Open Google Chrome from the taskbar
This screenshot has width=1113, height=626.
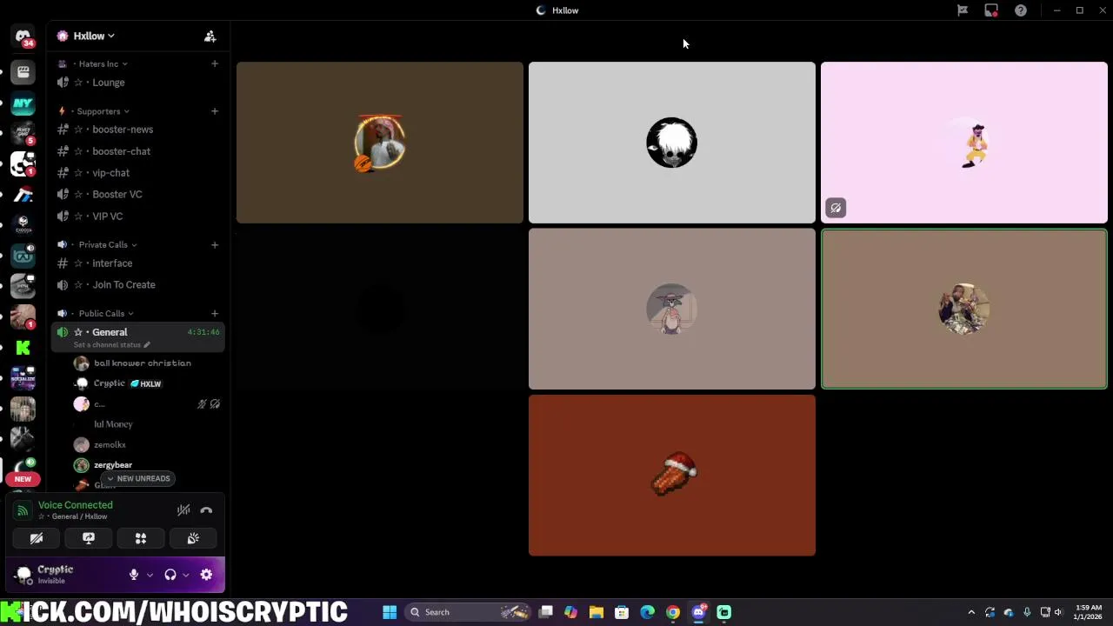tap(673, 612)
